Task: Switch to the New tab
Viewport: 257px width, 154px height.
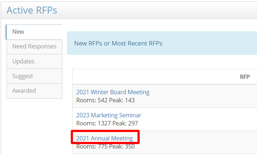Action: [18, 32]
